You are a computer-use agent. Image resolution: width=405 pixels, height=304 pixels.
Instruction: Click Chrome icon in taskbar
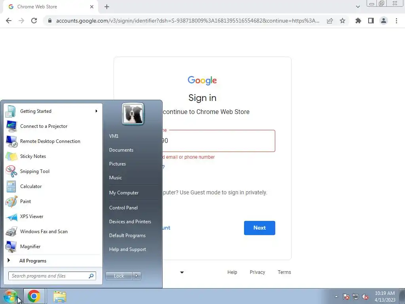tap(34, 296)
